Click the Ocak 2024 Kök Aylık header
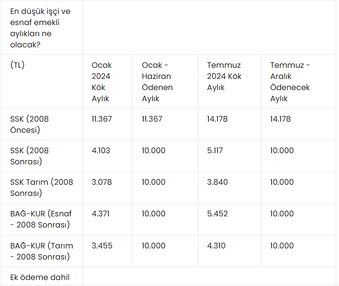The height and width of the screenshot is (286, 339). pos(102,82)
